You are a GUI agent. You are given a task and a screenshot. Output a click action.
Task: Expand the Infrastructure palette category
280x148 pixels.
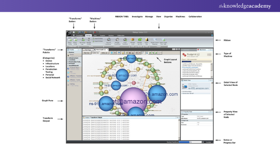[x=68, y=58]
